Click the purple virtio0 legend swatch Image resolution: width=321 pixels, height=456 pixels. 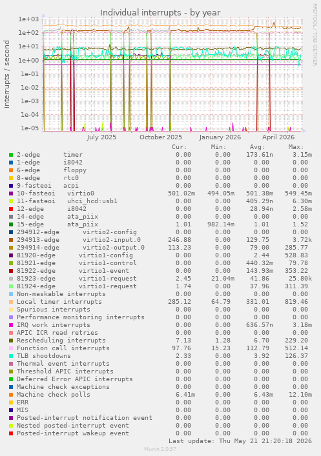tap(11, 193)
